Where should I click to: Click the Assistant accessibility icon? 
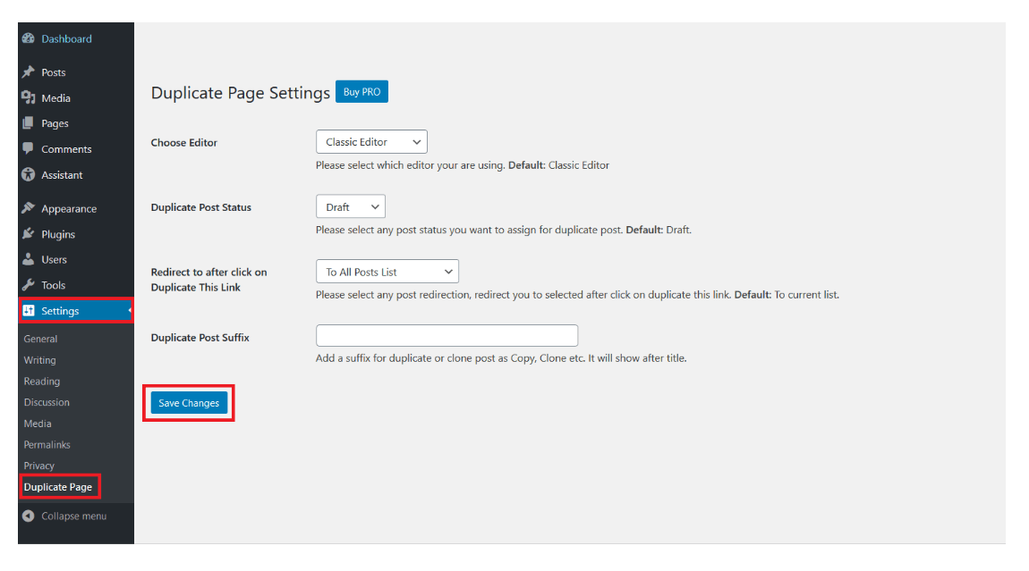coord(28,175)
